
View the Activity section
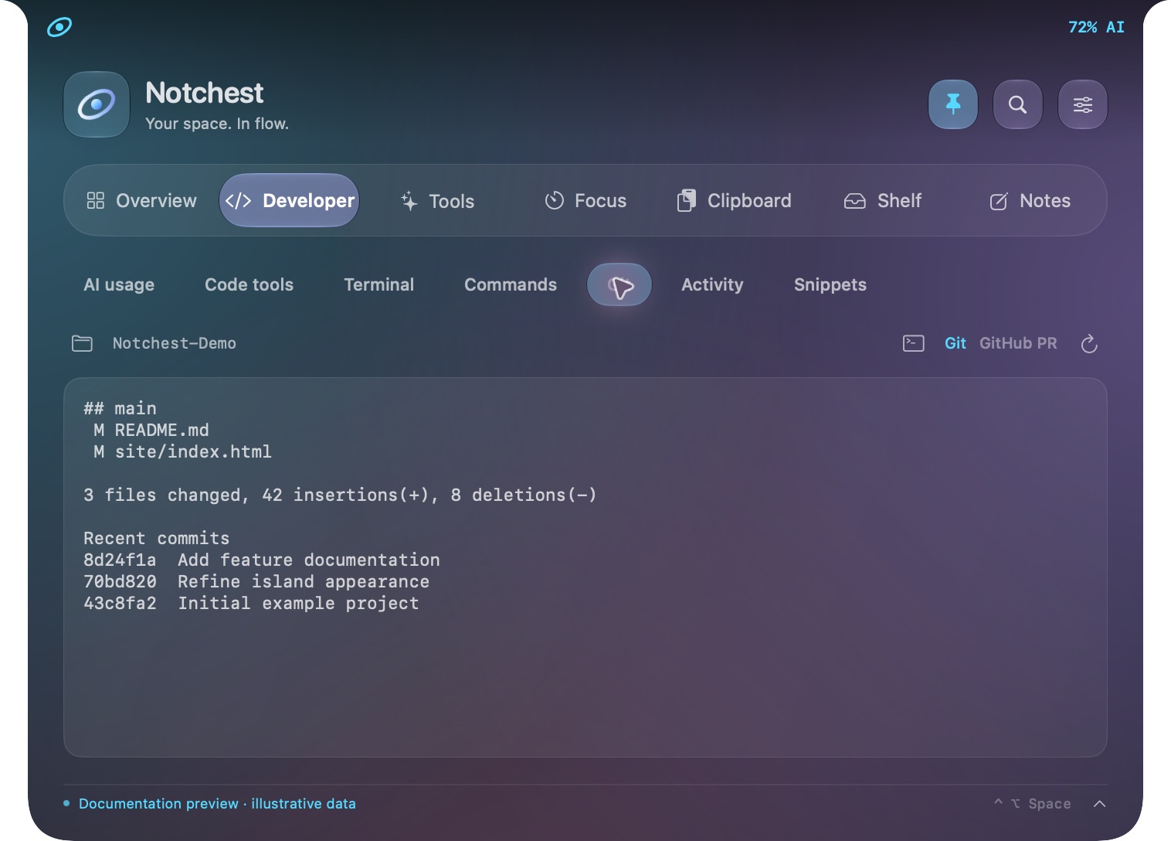(712, 284)
